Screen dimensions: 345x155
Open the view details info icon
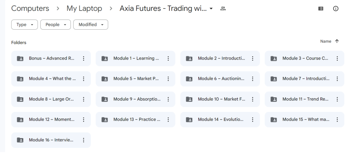[336, 8]
